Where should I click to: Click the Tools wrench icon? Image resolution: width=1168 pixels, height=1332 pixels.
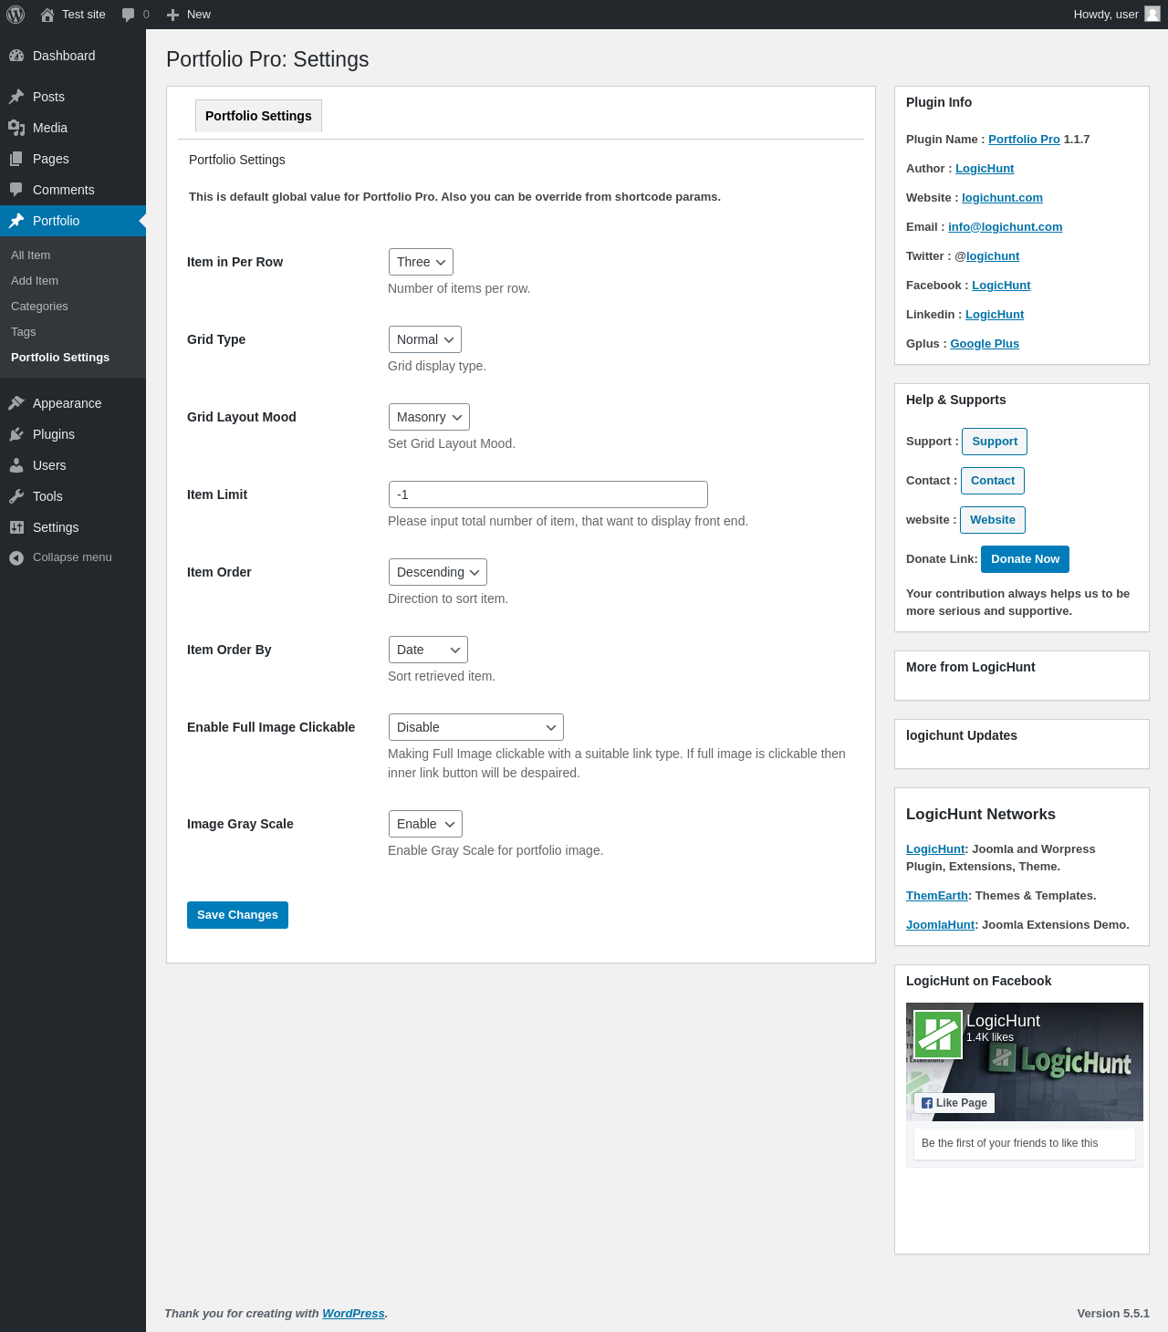(16, 496)
